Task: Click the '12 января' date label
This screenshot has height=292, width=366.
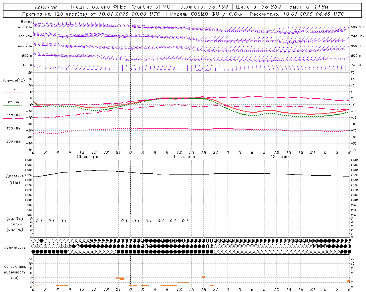Action: [281, 157]
